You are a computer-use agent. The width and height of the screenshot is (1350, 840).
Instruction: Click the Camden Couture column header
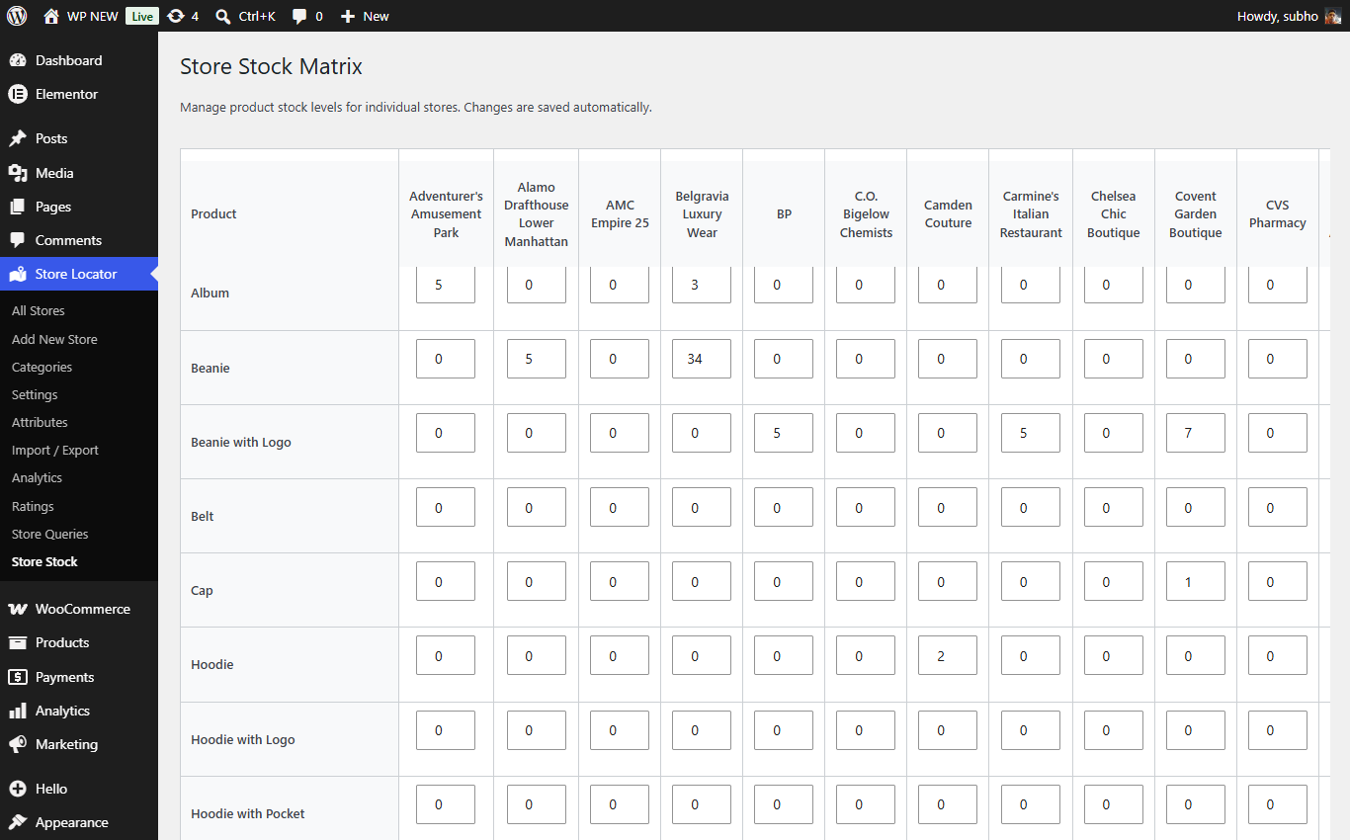[948, 214]
